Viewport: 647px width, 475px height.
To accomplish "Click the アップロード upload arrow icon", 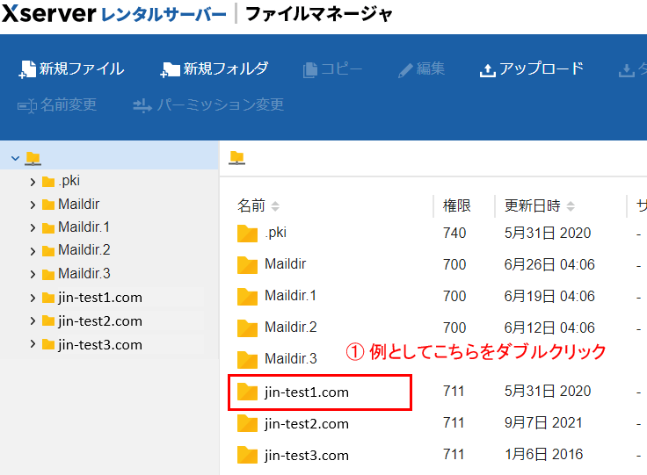I will click(x=487, y=70).
